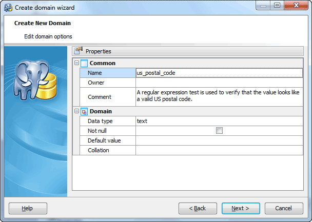Click the Comment text field
312x222 pixels.
(219, 96)
